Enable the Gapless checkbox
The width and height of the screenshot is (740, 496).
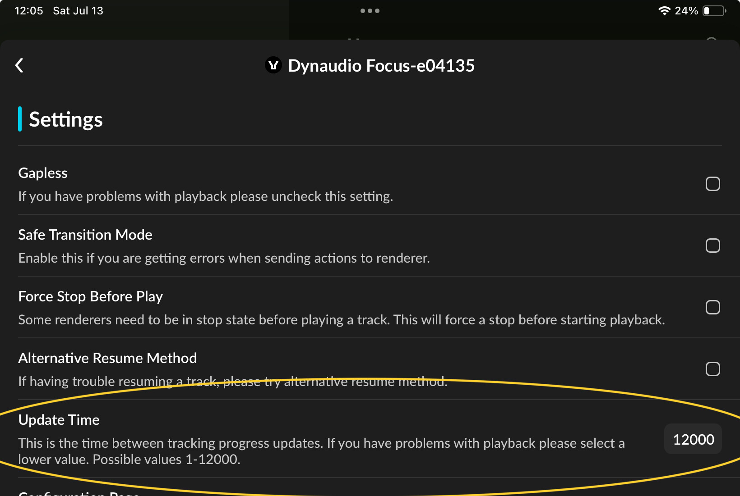coord(712,184)
